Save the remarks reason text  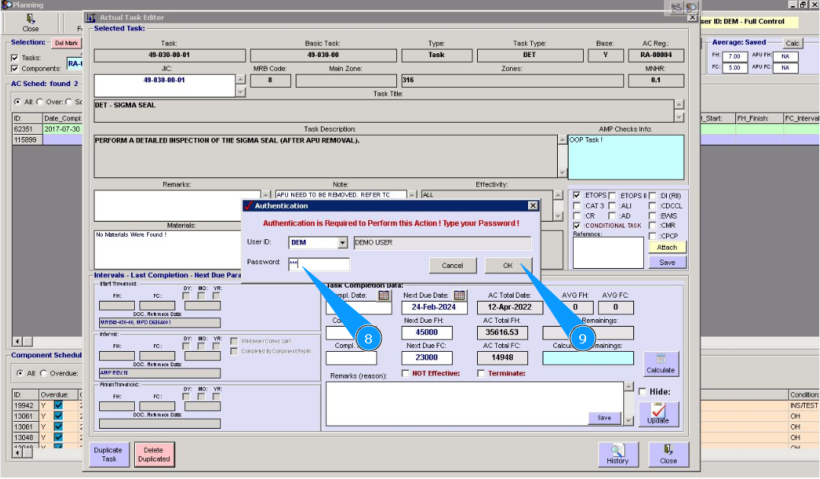point(604,418)
